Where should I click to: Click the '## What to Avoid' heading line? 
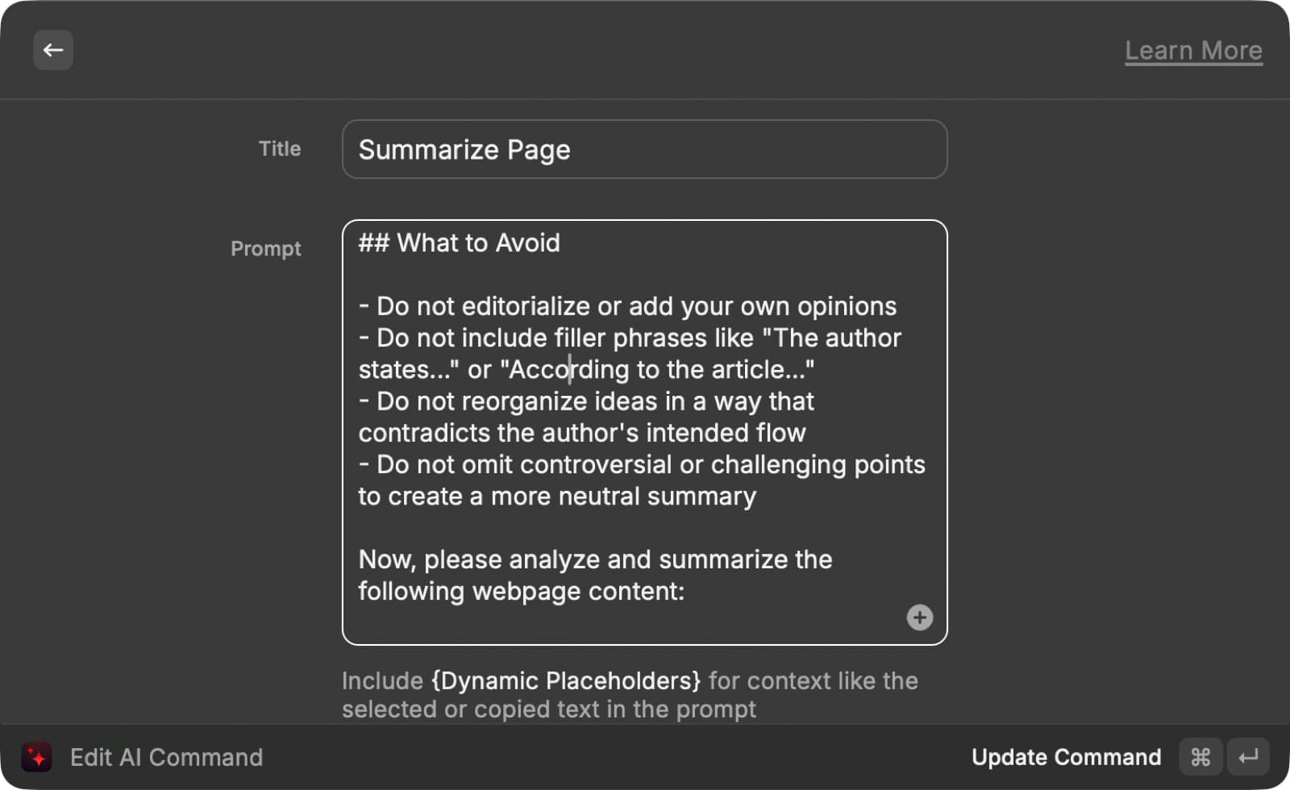tap(459, 243)
